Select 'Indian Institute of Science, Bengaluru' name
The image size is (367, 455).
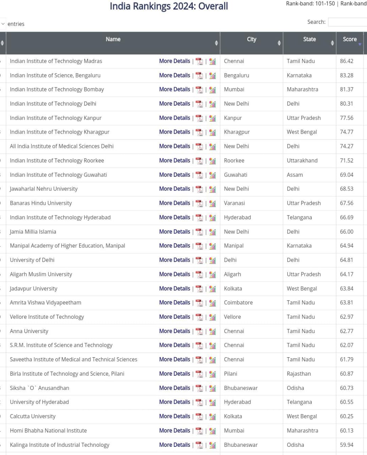coord(55,75)
